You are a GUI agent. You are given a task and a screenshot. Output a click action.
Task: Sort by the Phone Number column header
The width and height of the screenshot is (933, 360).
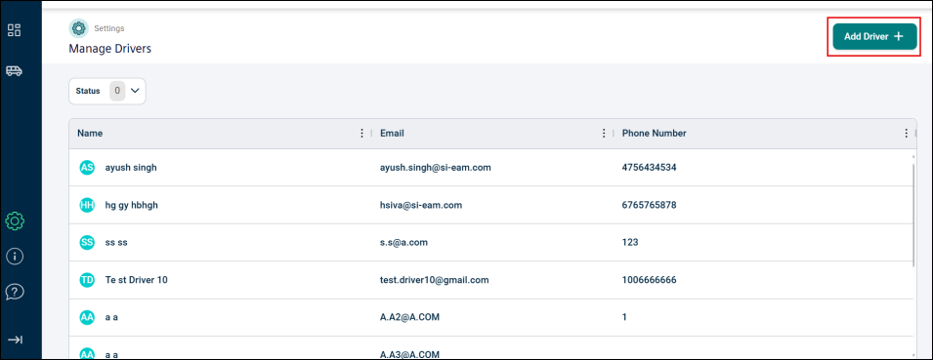[x=654, y=133]
